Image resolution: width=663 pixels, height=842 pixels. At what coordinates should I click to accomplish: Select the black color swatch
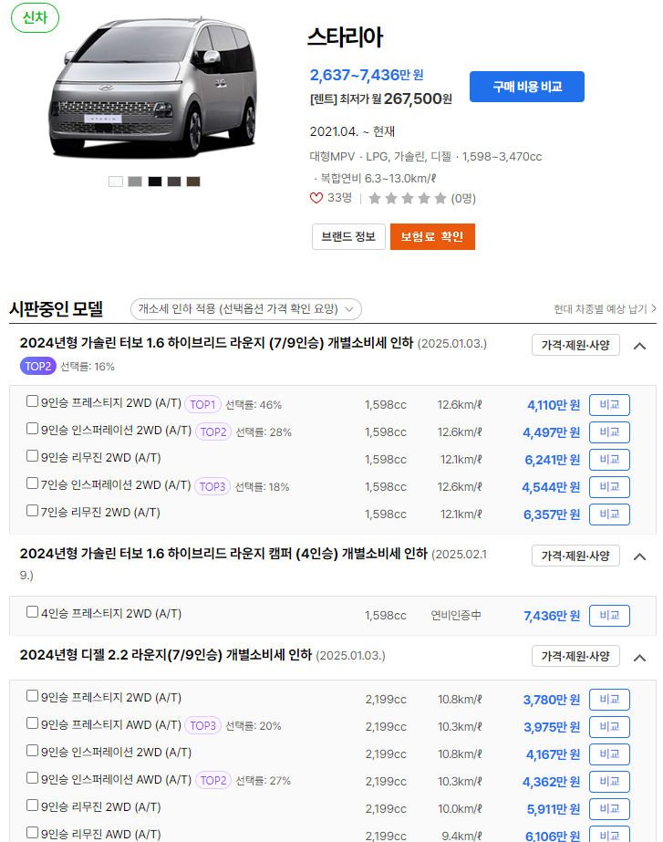coord(155,182)
